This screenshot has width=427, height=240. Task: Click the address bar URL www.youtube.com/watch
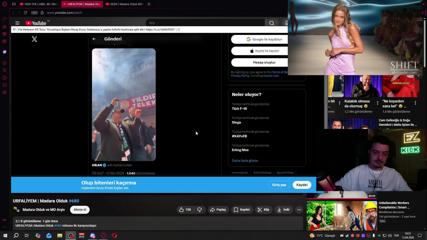(64, 13)
